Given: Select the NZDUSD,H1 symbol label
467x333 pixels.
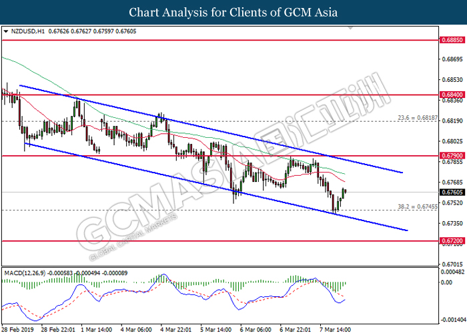Looking at the screenshot, I should pos(27,31).
